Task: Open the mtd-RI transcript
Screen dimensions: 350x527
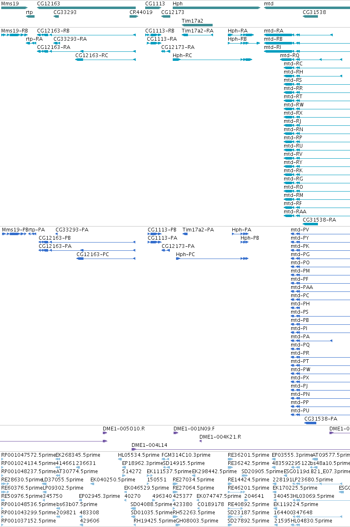Action: [x=307, y=51]
